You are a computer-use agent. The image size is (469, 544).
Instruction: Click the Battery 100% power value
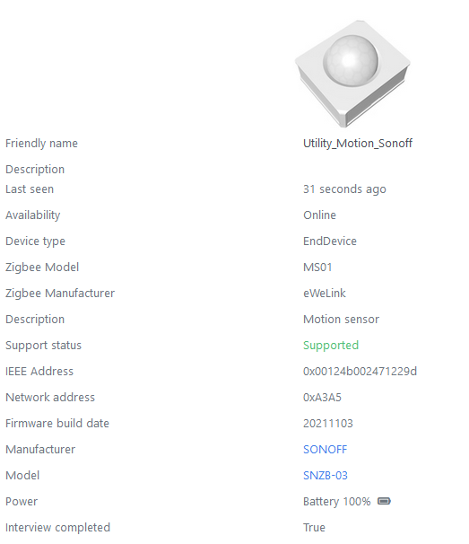337,502
